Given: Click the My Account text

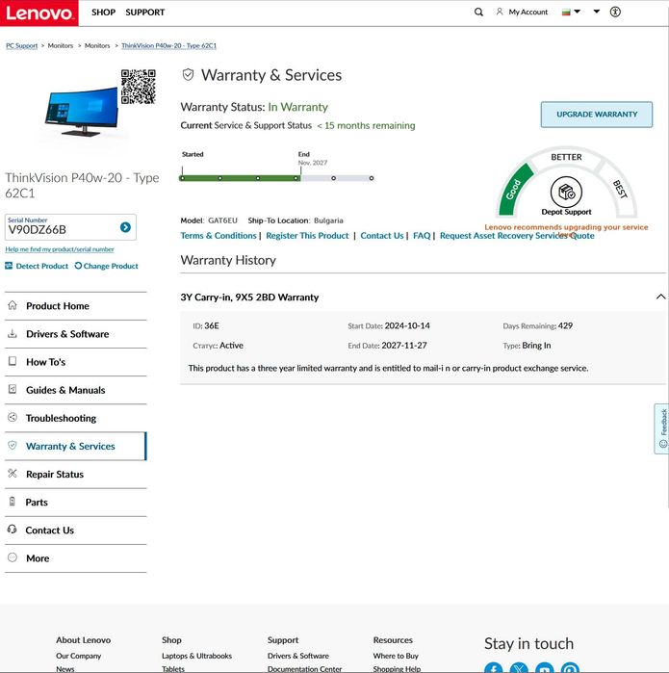Looking at the screenshot, I should pos(527,12).
